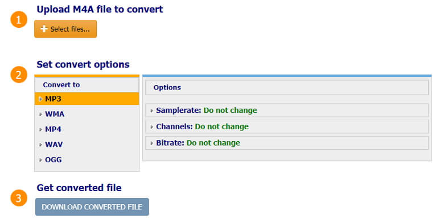Expand the Samplerate option row
The height and width of the screenshot is (220, 444).
pyautogui.click(x=287, y=110)
